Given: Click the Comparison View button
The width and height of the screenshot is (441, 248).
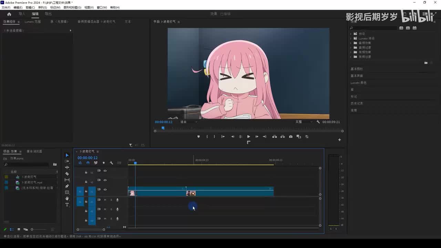Looking at the screenshot, I should point(299,137).
